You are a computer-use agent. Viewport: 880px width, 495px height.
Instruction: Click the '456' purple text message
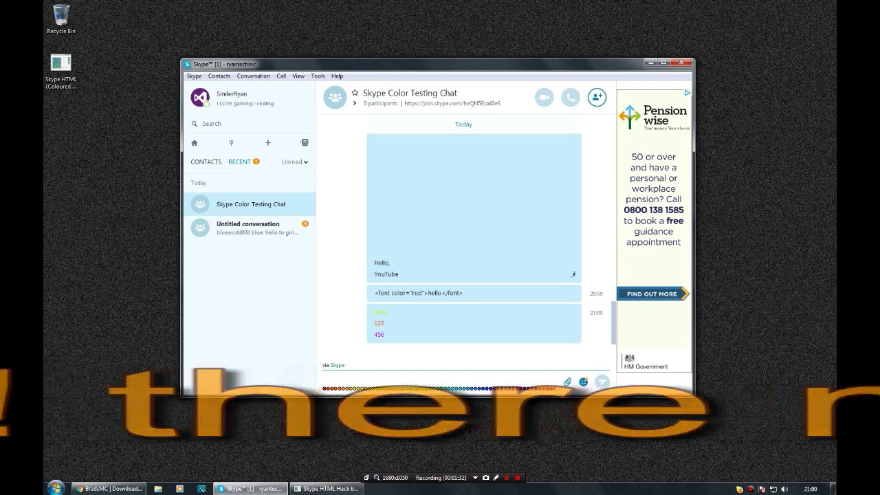click(x=379, y=335)
